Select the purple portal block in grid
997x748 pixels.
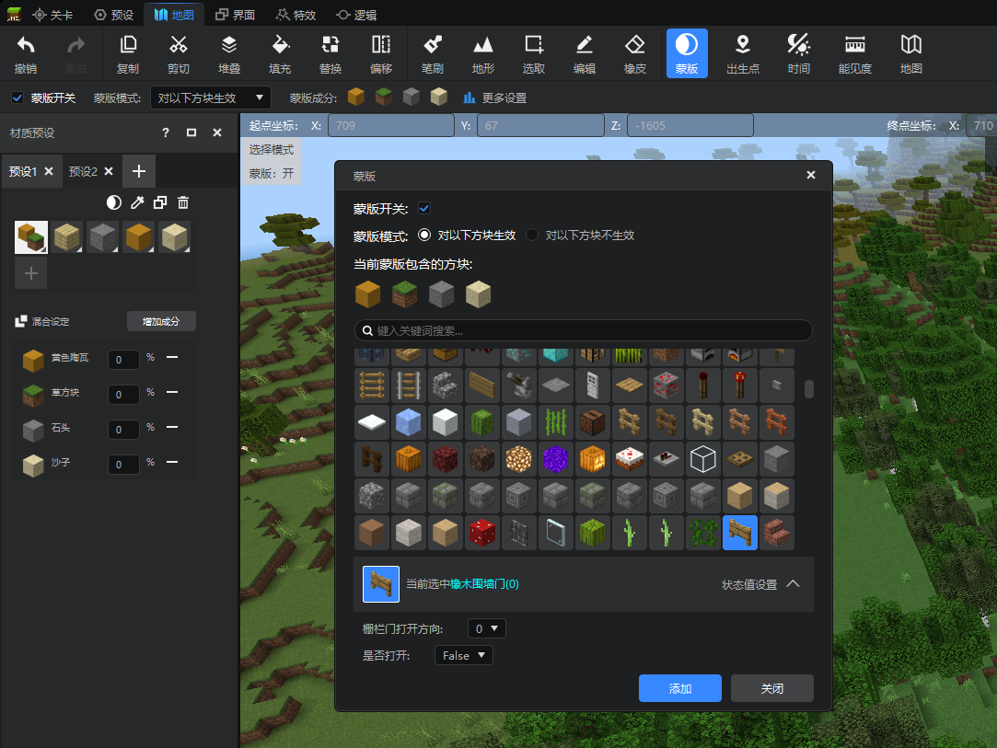[556, 459]
